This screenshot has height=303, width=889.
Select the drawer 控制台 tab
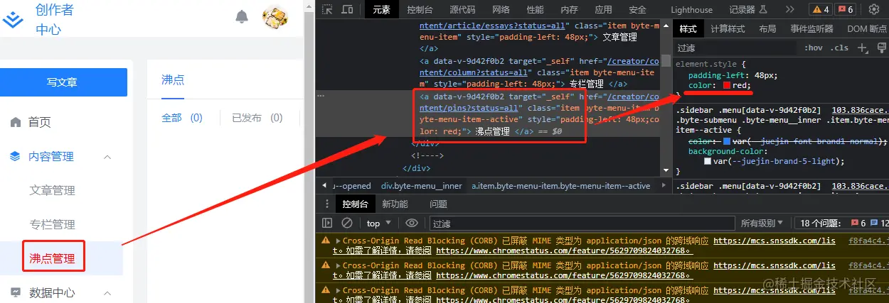point(355,204)
